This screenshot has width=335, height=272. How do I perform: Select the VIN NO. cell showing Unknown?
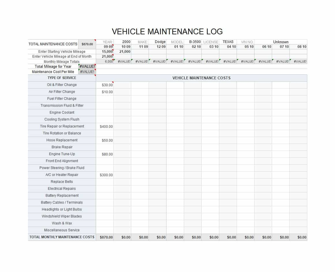click(280, 42)
